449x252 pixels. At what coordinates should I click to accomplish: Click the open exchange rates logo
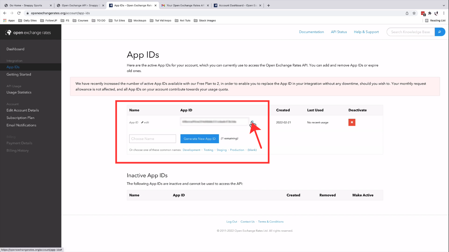pos(28,32)
